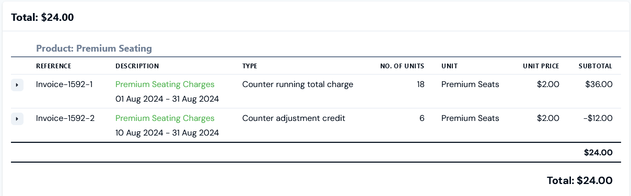This screenshot has height=196, width=631.
Task: Click the No. of Units column header
Action: point(402,66)
